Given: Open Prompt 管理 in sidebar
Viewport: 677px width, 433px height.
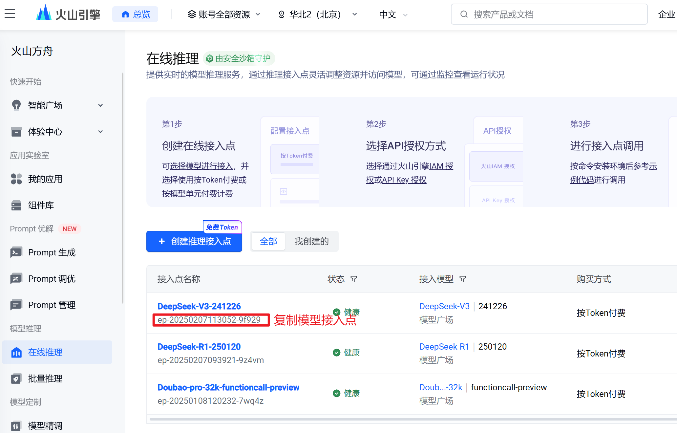Looking at the screenshot, I should (57, 305).
